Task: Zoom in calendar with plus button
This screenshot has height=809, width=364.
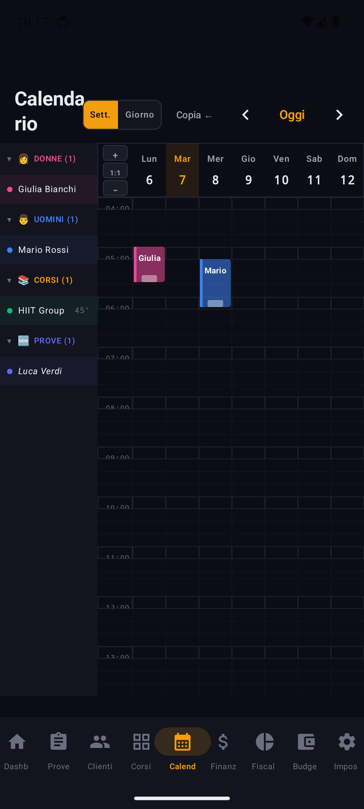Action: coord(115,153)
